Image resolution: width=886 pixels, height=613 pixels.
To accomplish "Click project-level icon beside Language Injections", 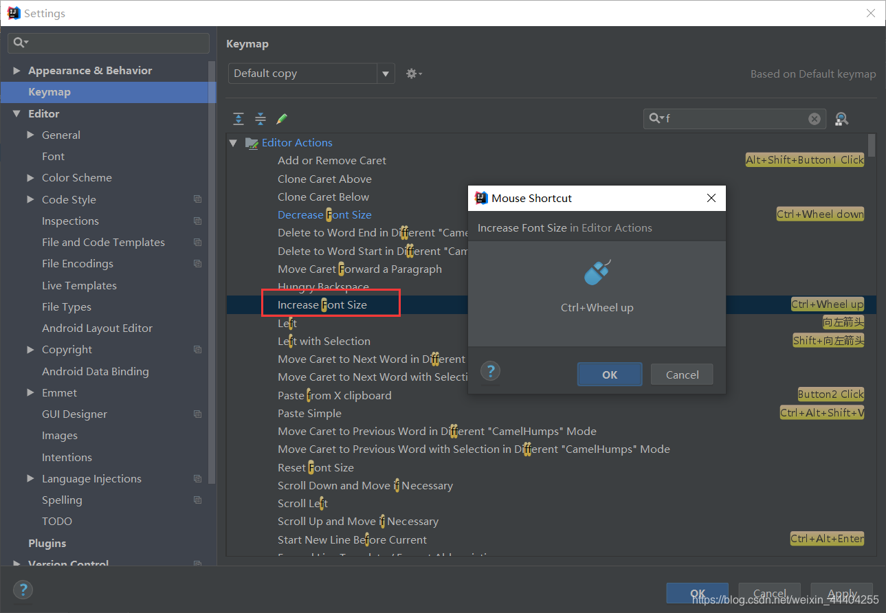I will coord(198,479).
